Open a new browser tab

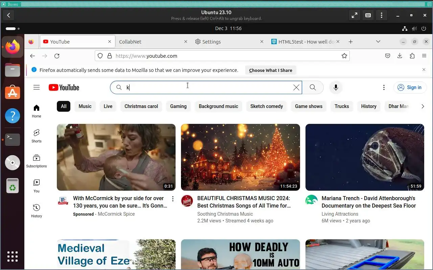[x=351, y=42]
